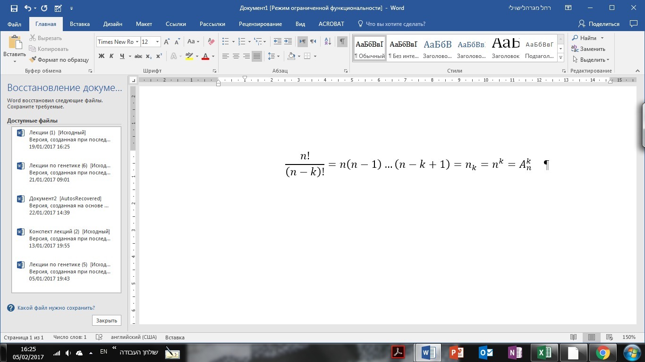Click the Закрыть button in recovery pane
The image size is (645, 362).
[107, 321]
